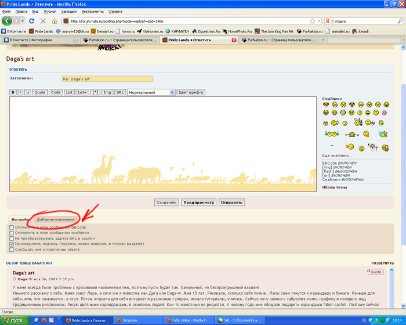Screen dimensions: 406x325
Task: Click the bold B formatting button
Action: click(x=13, y=92)
